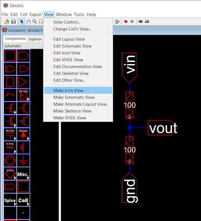Open the Tools menu

tap(79, 14)
